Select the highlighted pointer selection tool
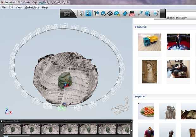This screenshot has height=137, width=196. pyautogui.click(x=89, y=13)
